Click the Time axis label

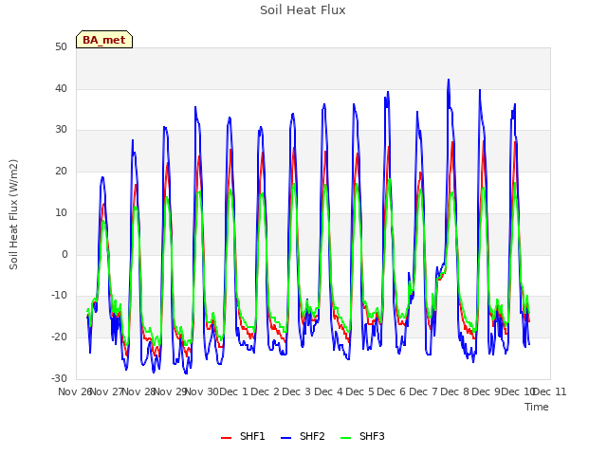coord(536,407)
